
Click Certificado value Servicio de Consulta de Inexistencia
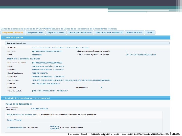point(61,48)
